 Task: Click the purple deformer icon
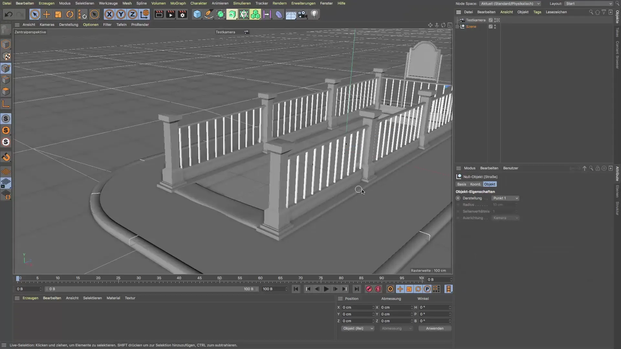279,14
